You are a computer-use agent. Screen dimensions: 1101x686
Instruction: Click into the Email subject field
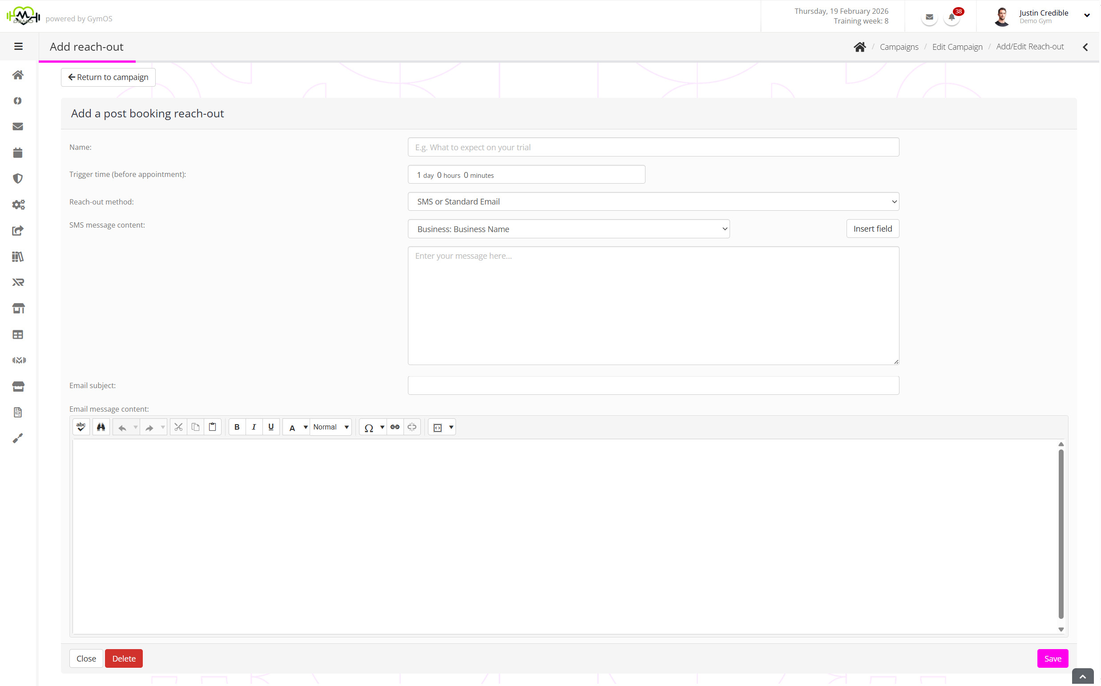point(653,385)
